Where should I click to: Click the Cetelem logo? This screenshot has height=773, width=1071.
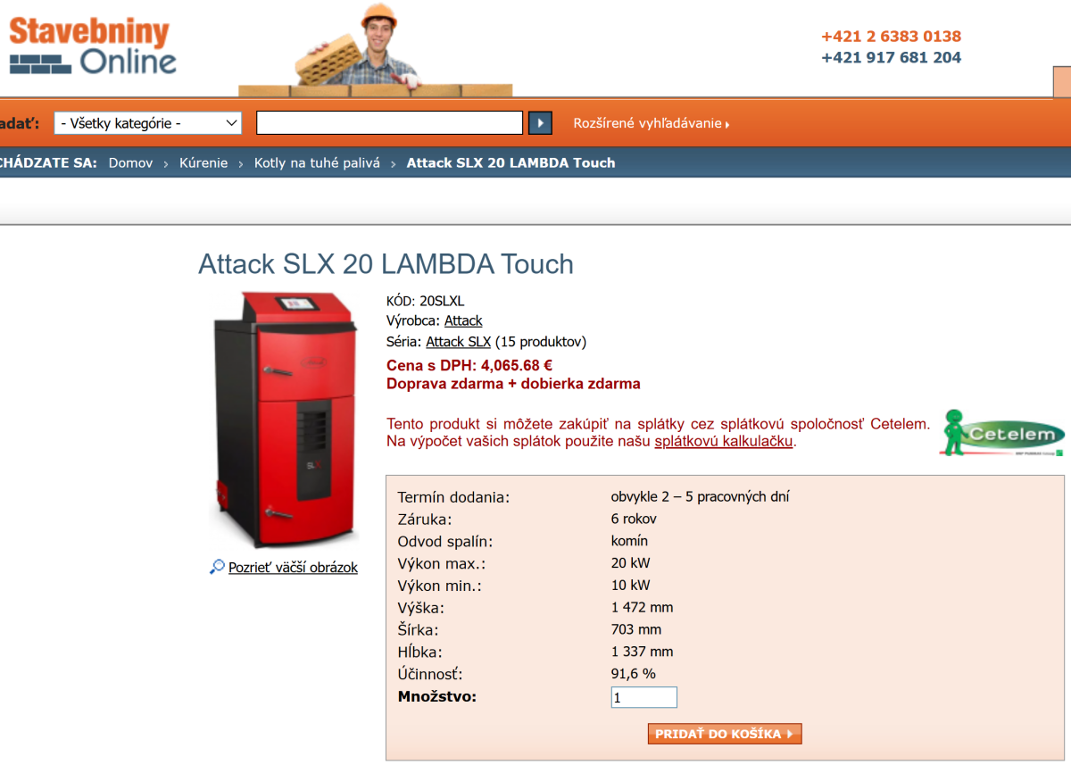pos(1002,433)
